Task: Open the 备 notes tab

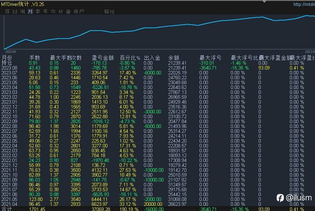Action: [68, 11]
